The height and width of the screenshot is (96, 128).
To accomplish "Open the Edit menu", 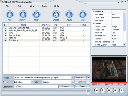I will (x=20, y=6).
